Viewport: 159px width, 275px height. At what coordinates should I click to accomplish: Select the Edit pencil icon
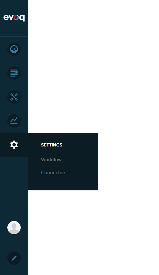click(x=14, y=258)
